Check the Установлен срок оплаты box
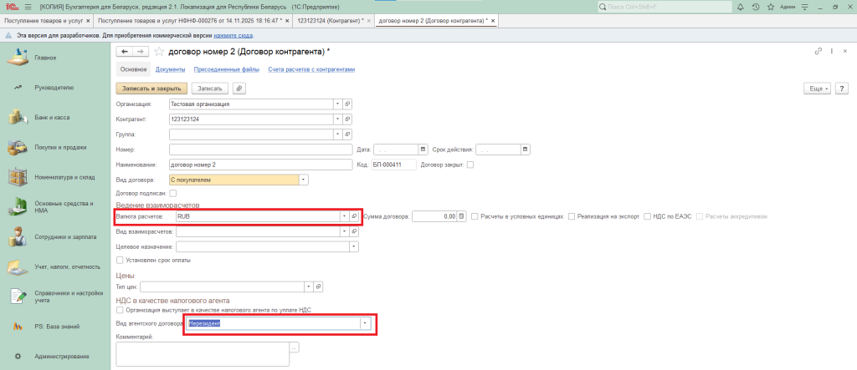Viewport: 857px width, 370px height. click(119, 260)
